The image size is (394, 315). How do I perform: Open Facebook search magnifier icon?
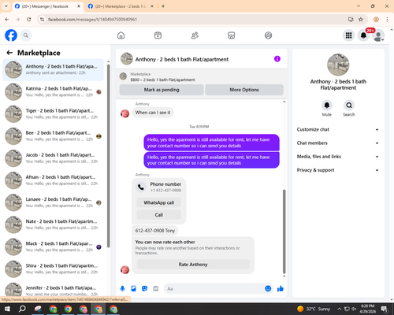coord(26,35)
